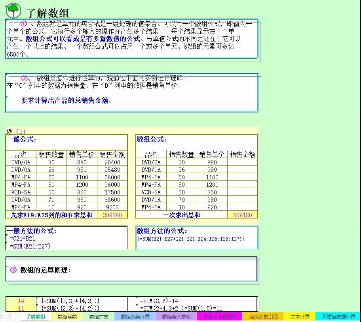361x322 pixels.
Task: Select the 309180 total under 数组公式 table
Action: 242,215
